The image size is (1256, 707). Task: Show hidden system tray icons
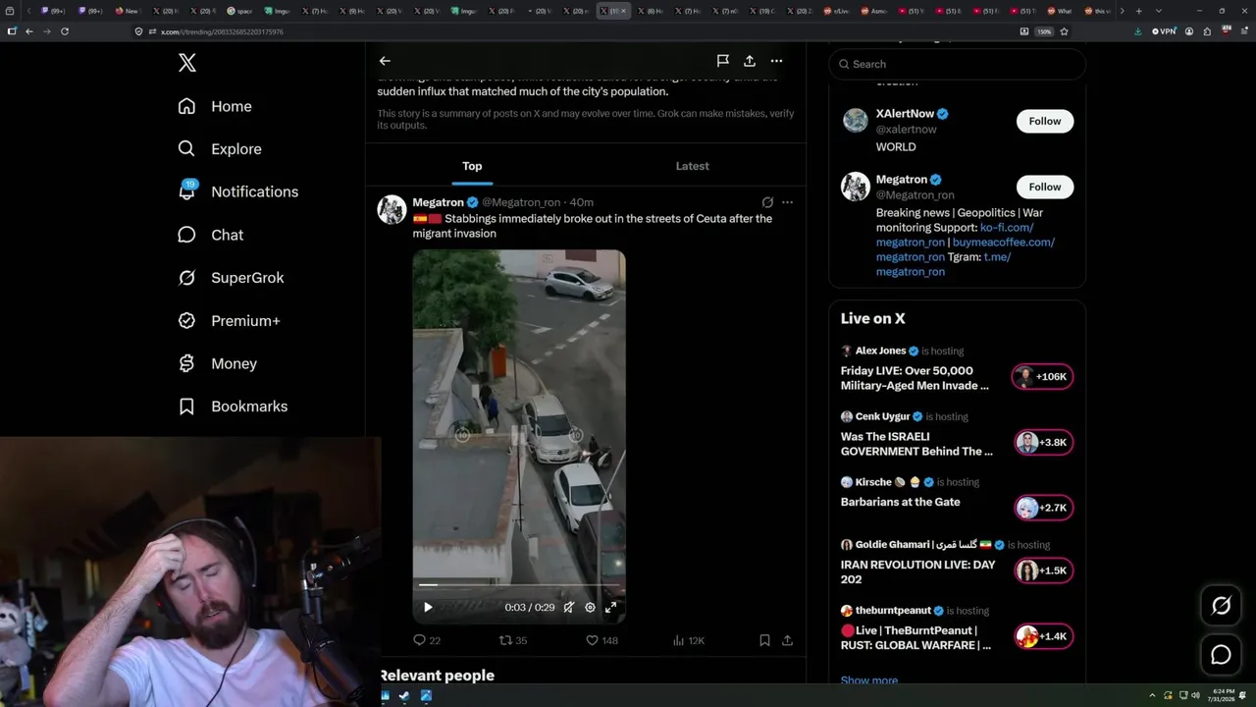[x=1154, y=696]
